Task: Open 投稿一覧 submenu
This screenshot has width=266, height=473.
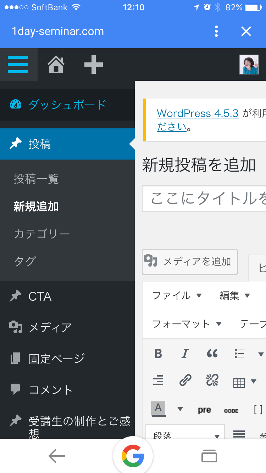Action: click(36, 179)
